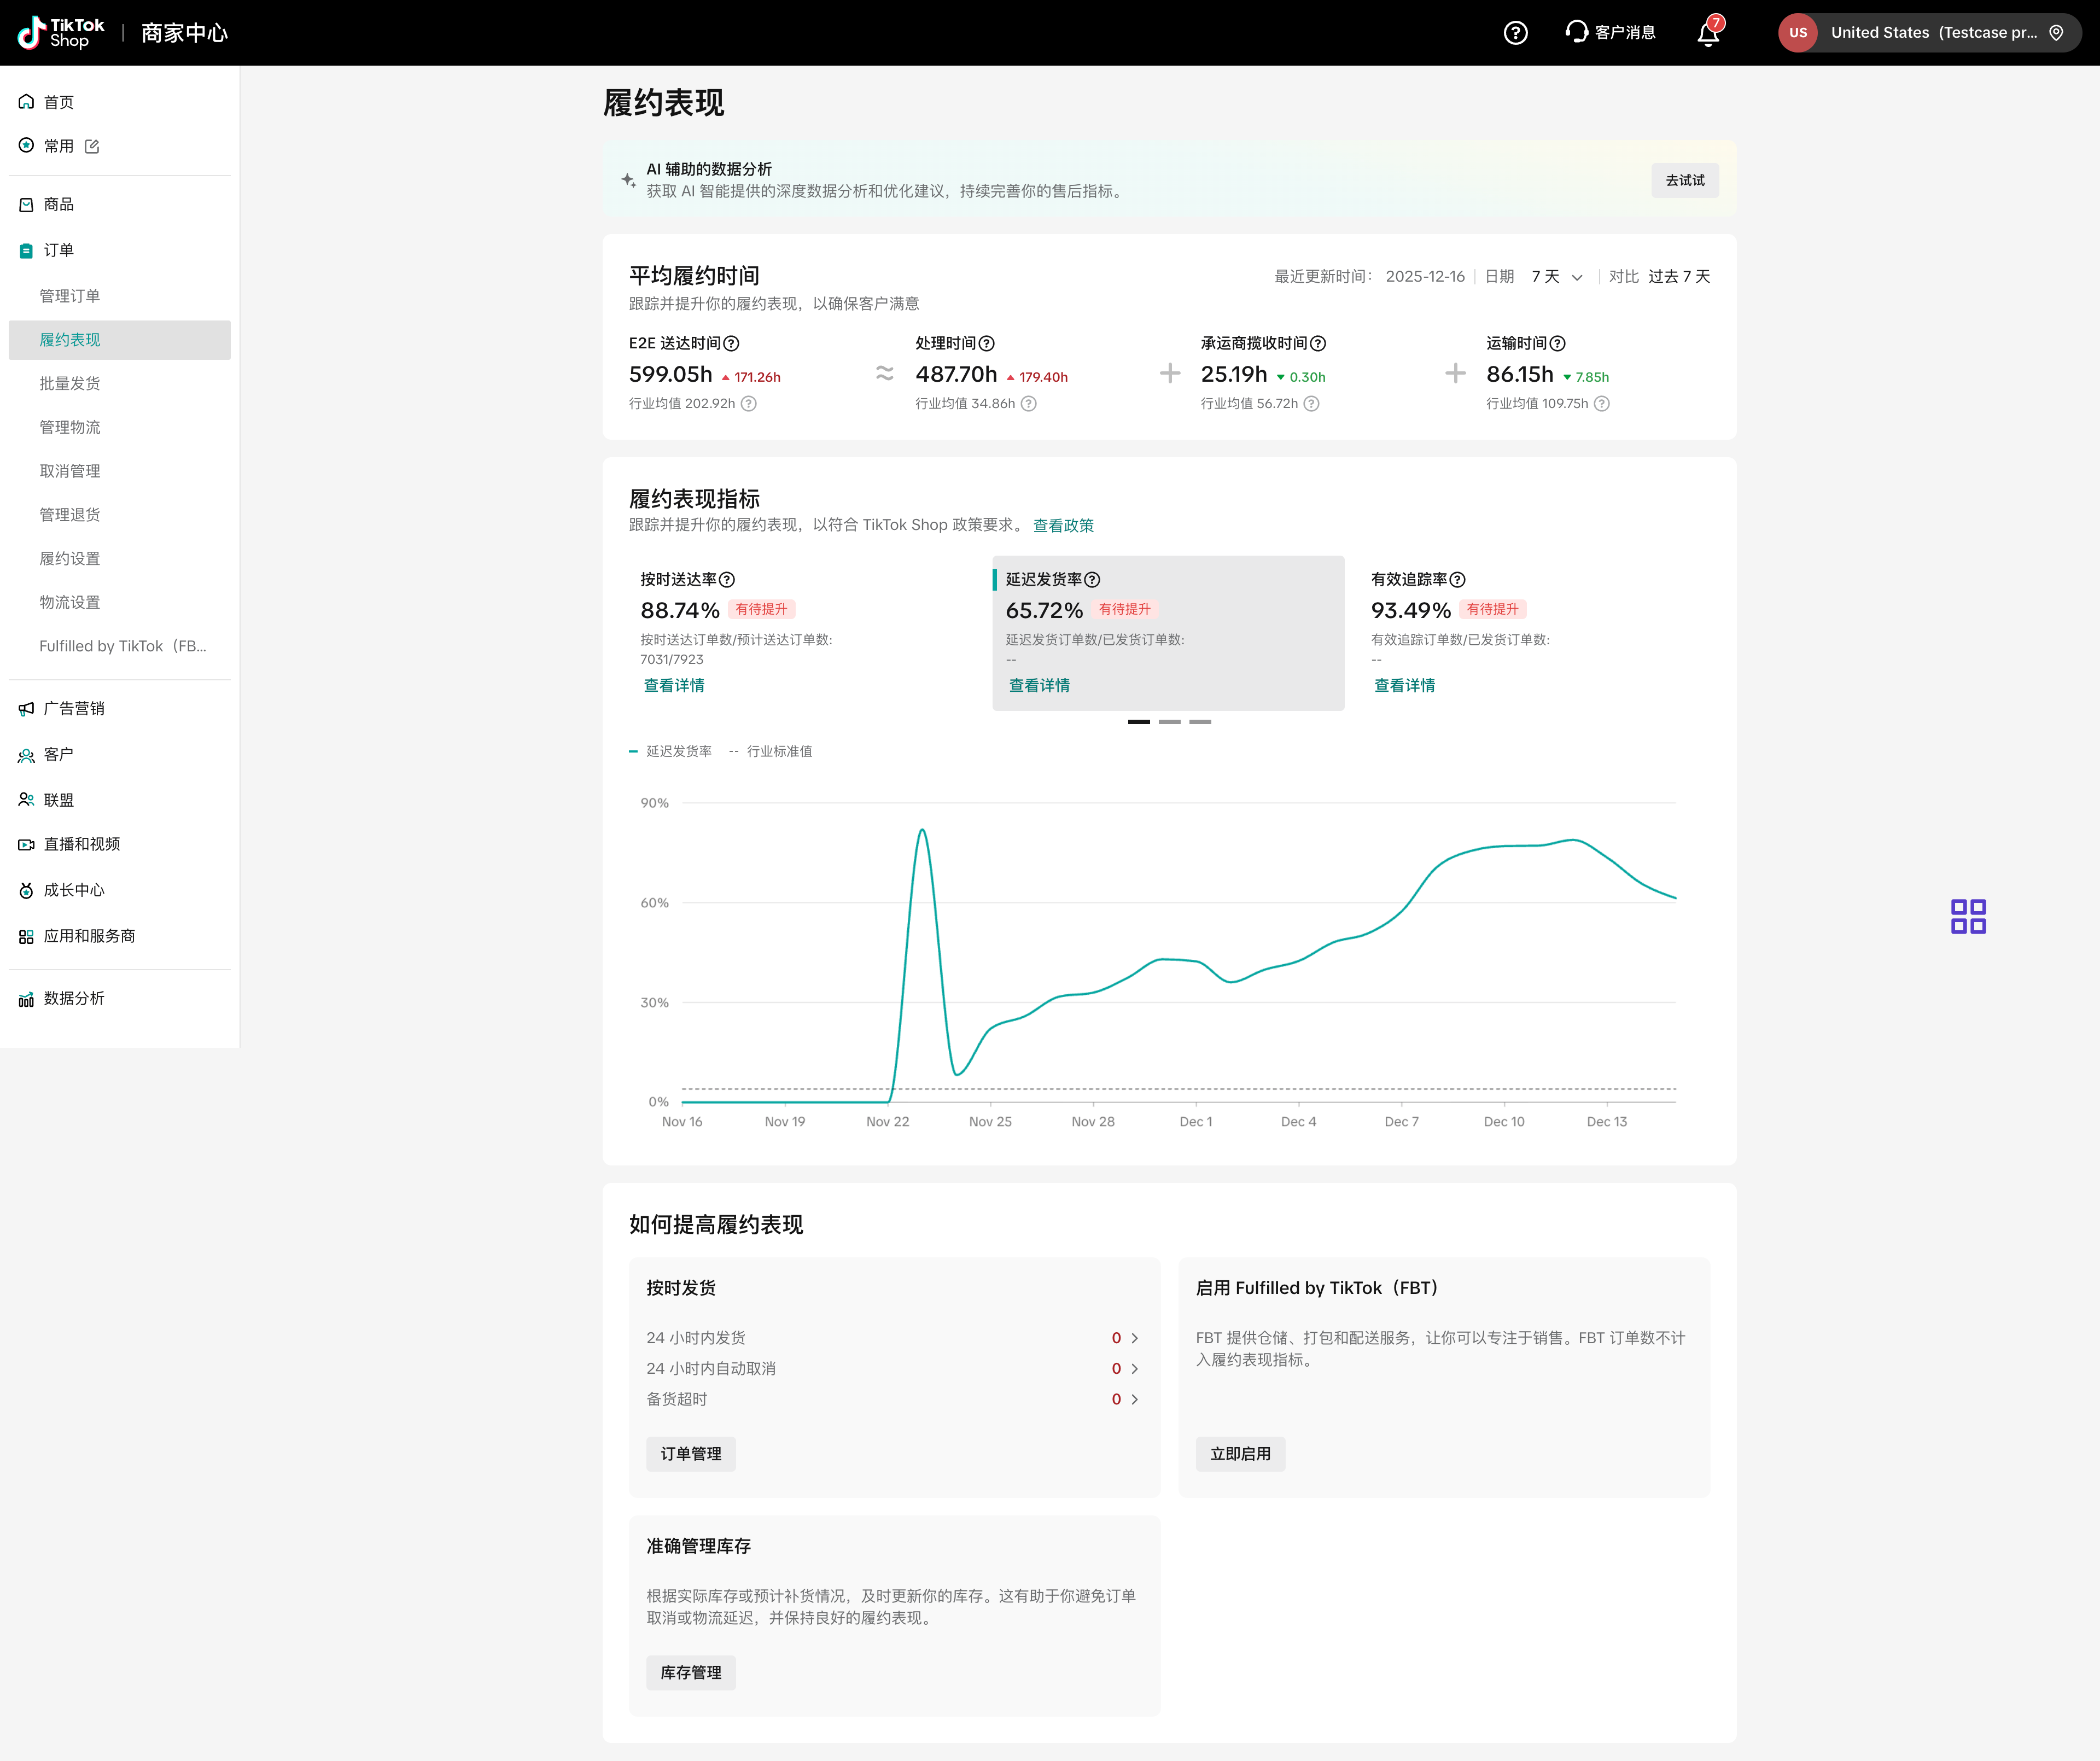The image size is (2100, 1761).
Task: Click help icon next to 延迟发货率
Action: tap(1092, 580)
